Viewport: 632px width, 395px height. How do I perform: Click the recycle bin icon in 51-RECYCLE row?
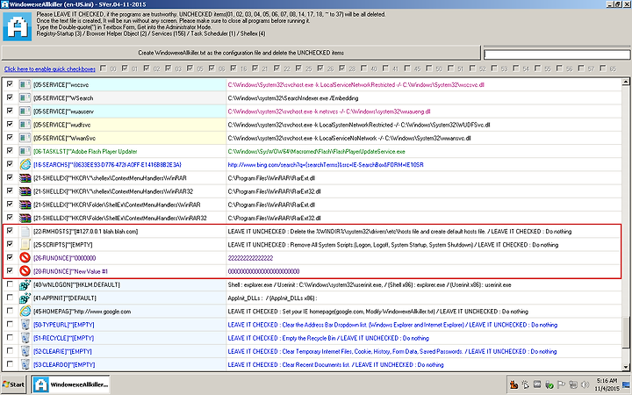pyautogui.click(x=25, y=338)
